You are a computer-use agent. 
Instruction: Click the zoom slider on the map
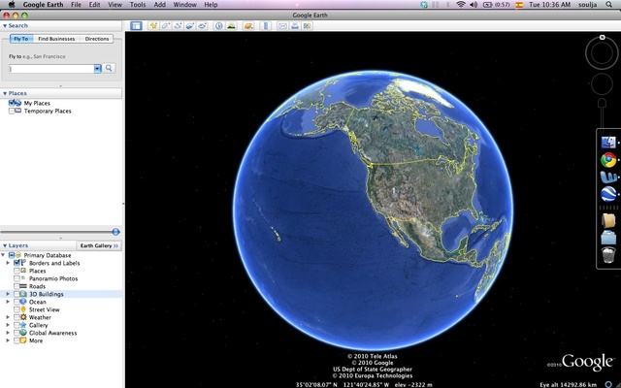(x=602, y=104)
